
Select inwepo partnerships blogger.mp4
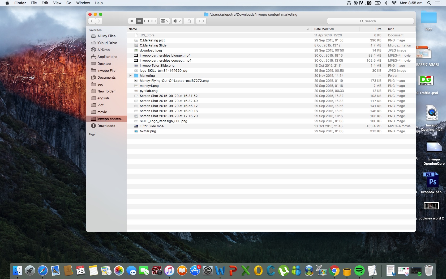pos(271,56)
